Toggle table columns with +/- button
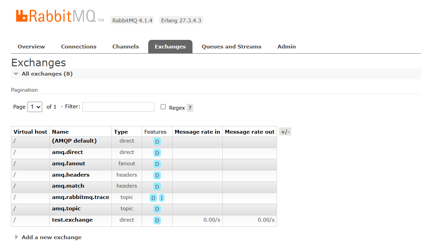421x245 pixels. coord(285,132)
